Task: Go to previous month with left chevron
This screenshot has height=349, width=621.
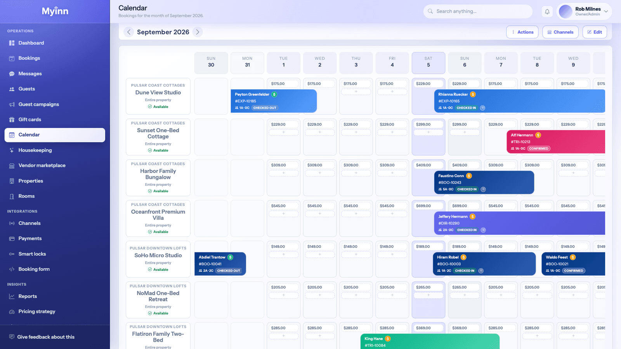Action: tap(129, 32)
